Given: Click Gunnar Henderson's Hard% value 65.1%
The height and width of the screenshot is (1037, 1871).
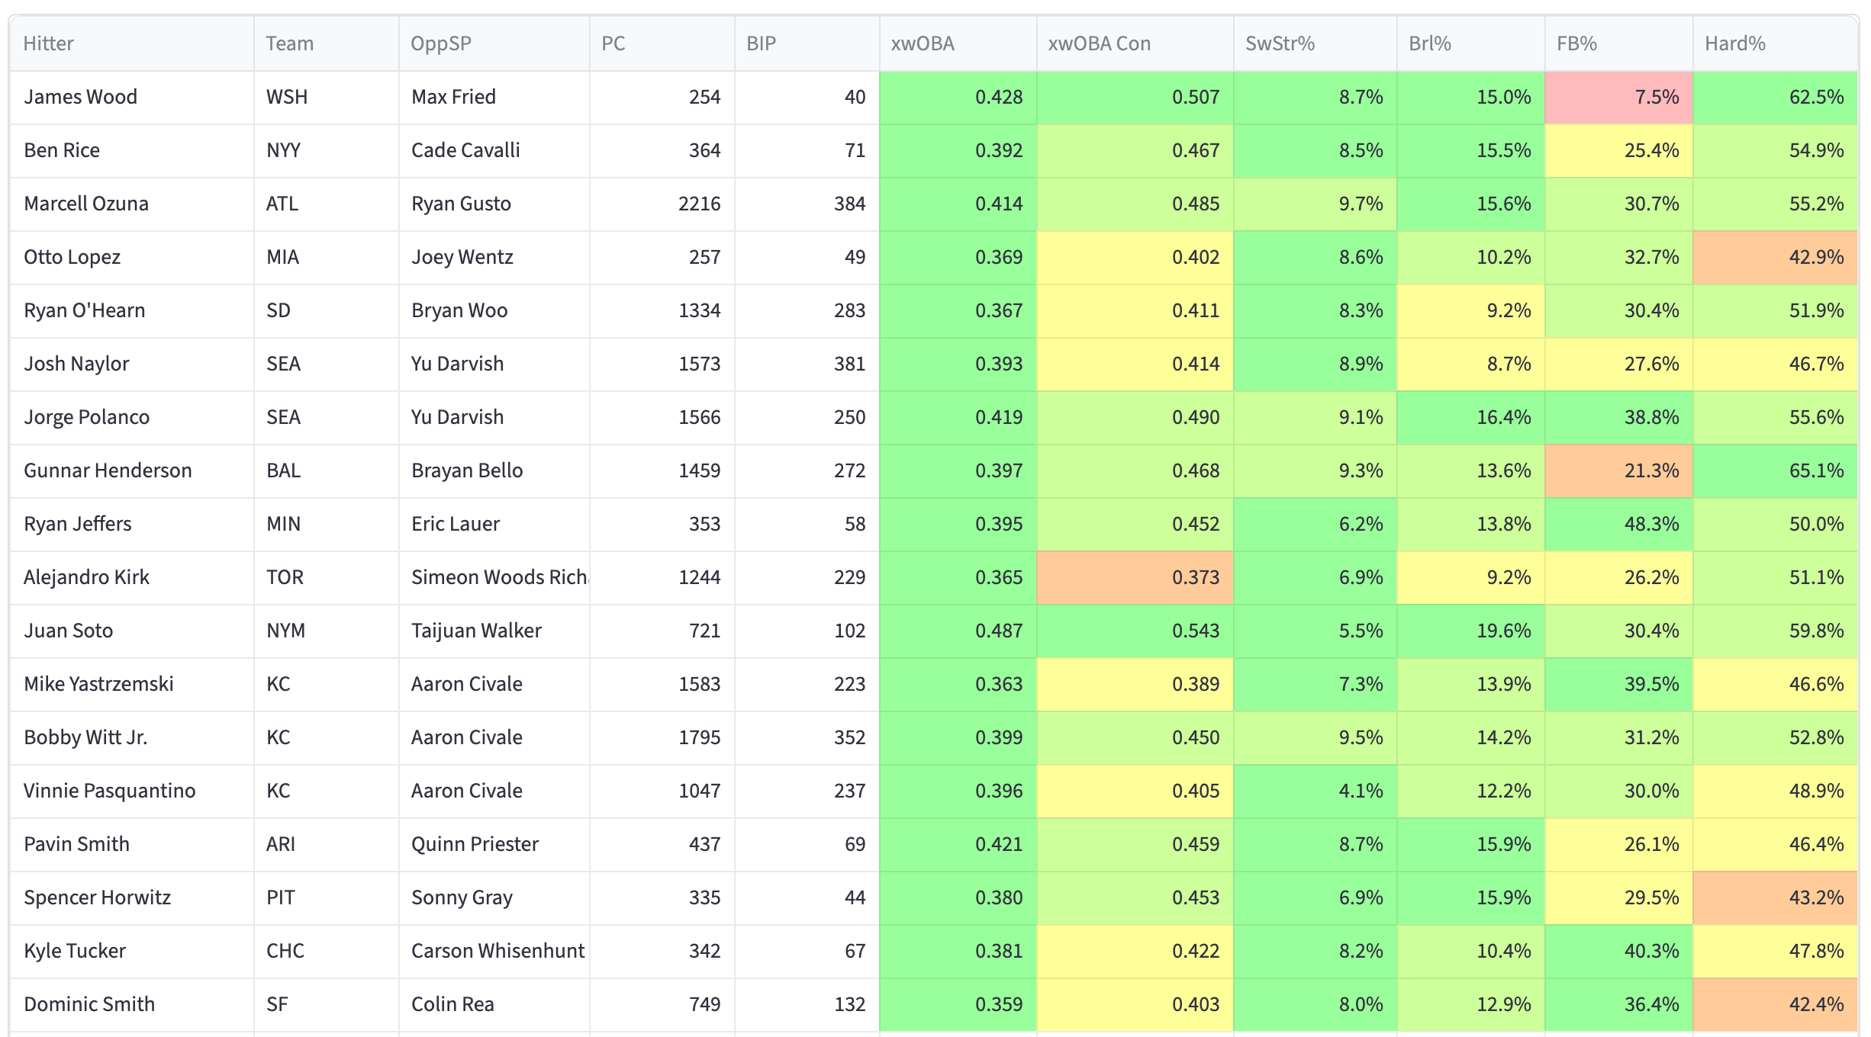Looking at the screenshot, I should coord(1775,470).
